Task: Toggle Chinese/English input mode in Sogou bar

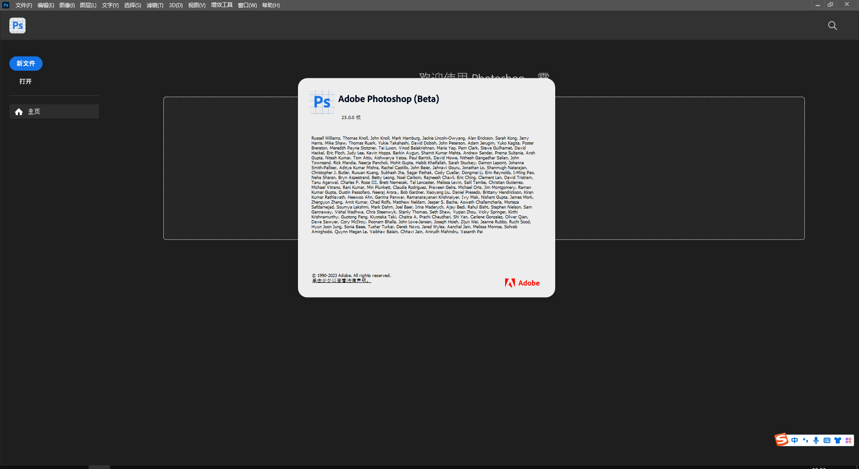Action: [795, 440]
